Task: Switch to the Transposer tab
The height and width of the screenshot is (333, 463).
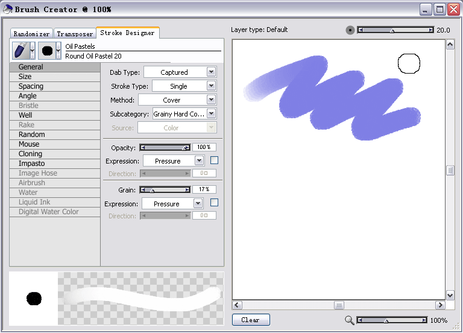Action: click(75, 34)
